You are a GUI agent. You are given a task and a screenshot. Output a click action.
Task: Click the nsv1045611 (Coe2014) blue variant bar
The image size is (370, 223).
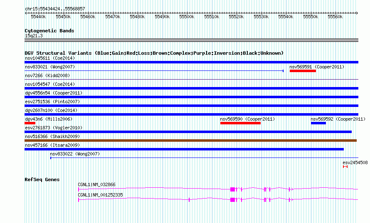[x=191, y=62]
